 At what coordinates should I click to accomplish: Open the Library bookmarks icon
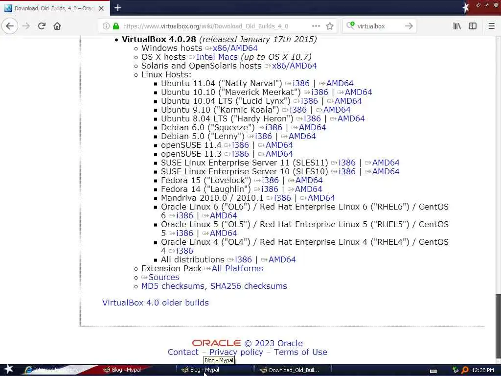click(x=457, y=26)
